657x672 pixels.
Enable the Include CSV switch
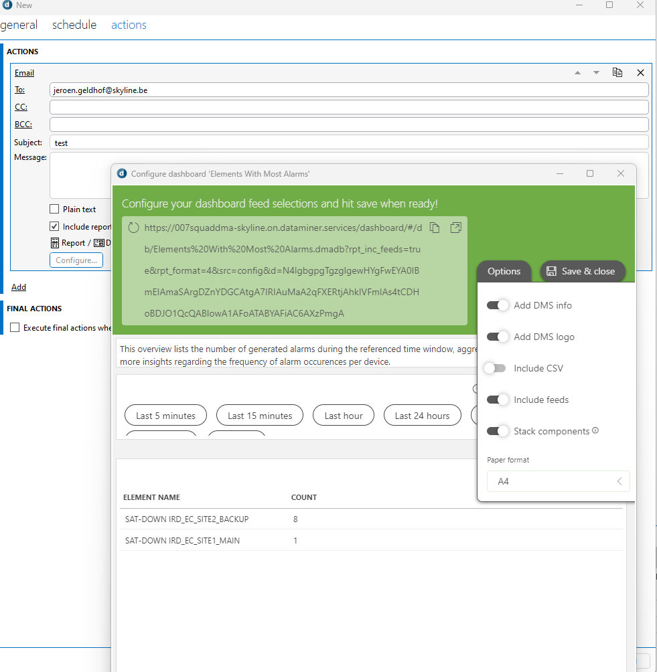[x=495, y=368]
